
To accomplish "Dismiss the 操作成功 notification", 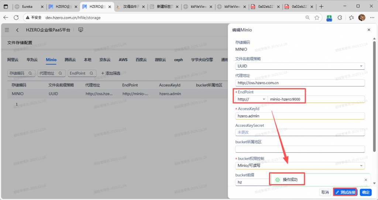I will (365, 180).
